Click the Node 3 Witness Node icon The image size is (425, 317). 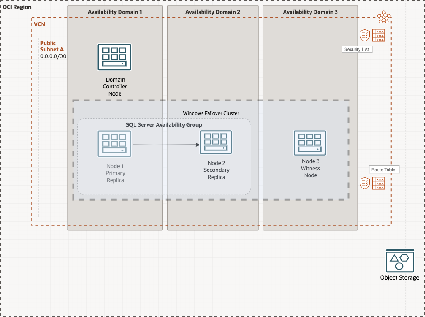coord(310,142)
